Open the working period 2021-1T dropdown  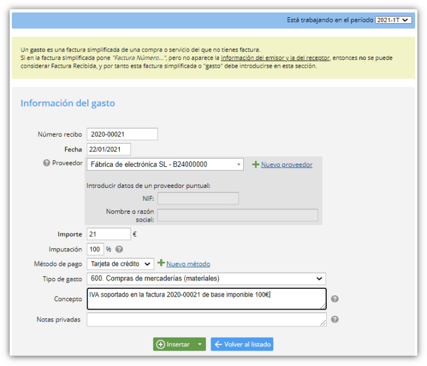393,20
